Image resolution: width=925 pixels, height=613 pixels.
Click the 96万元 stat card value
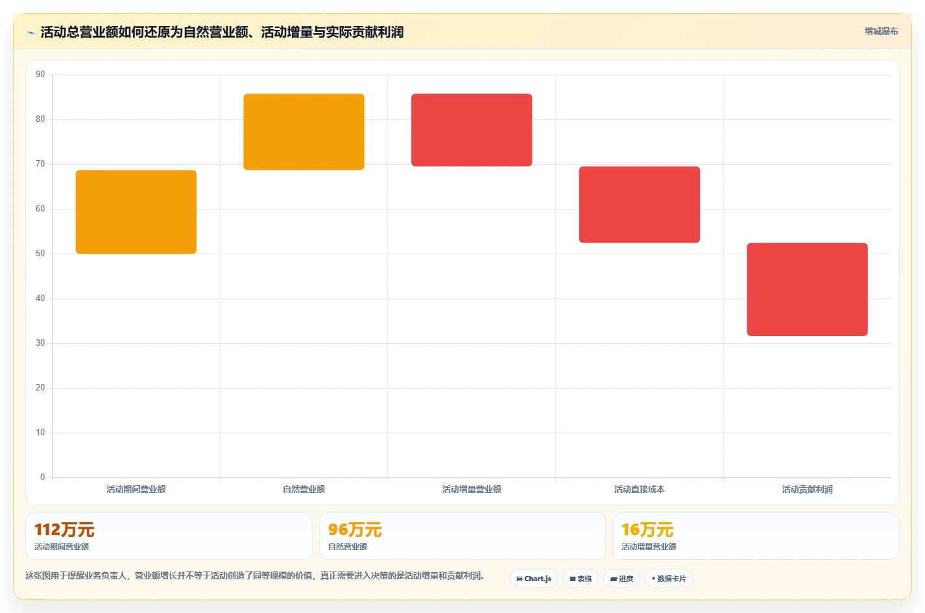[x=355, y=530]
